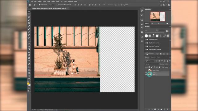Image resolution: width=198 pixels, height=111 pixels.
Task: Select the Magic Wand tool
Action: (29, 20)
